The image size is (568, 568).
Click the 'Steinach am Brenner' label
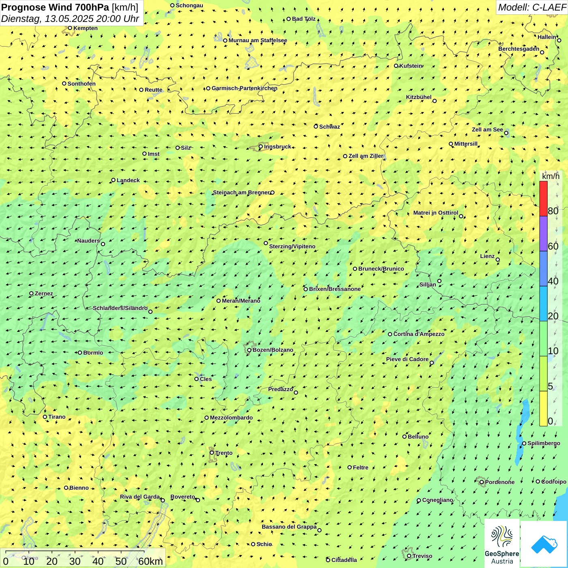tap(241, 193)
